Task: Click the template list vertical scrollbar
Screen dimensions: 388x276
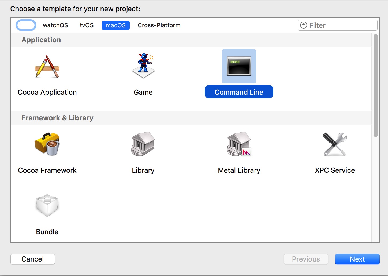Action: click(376, 86)
